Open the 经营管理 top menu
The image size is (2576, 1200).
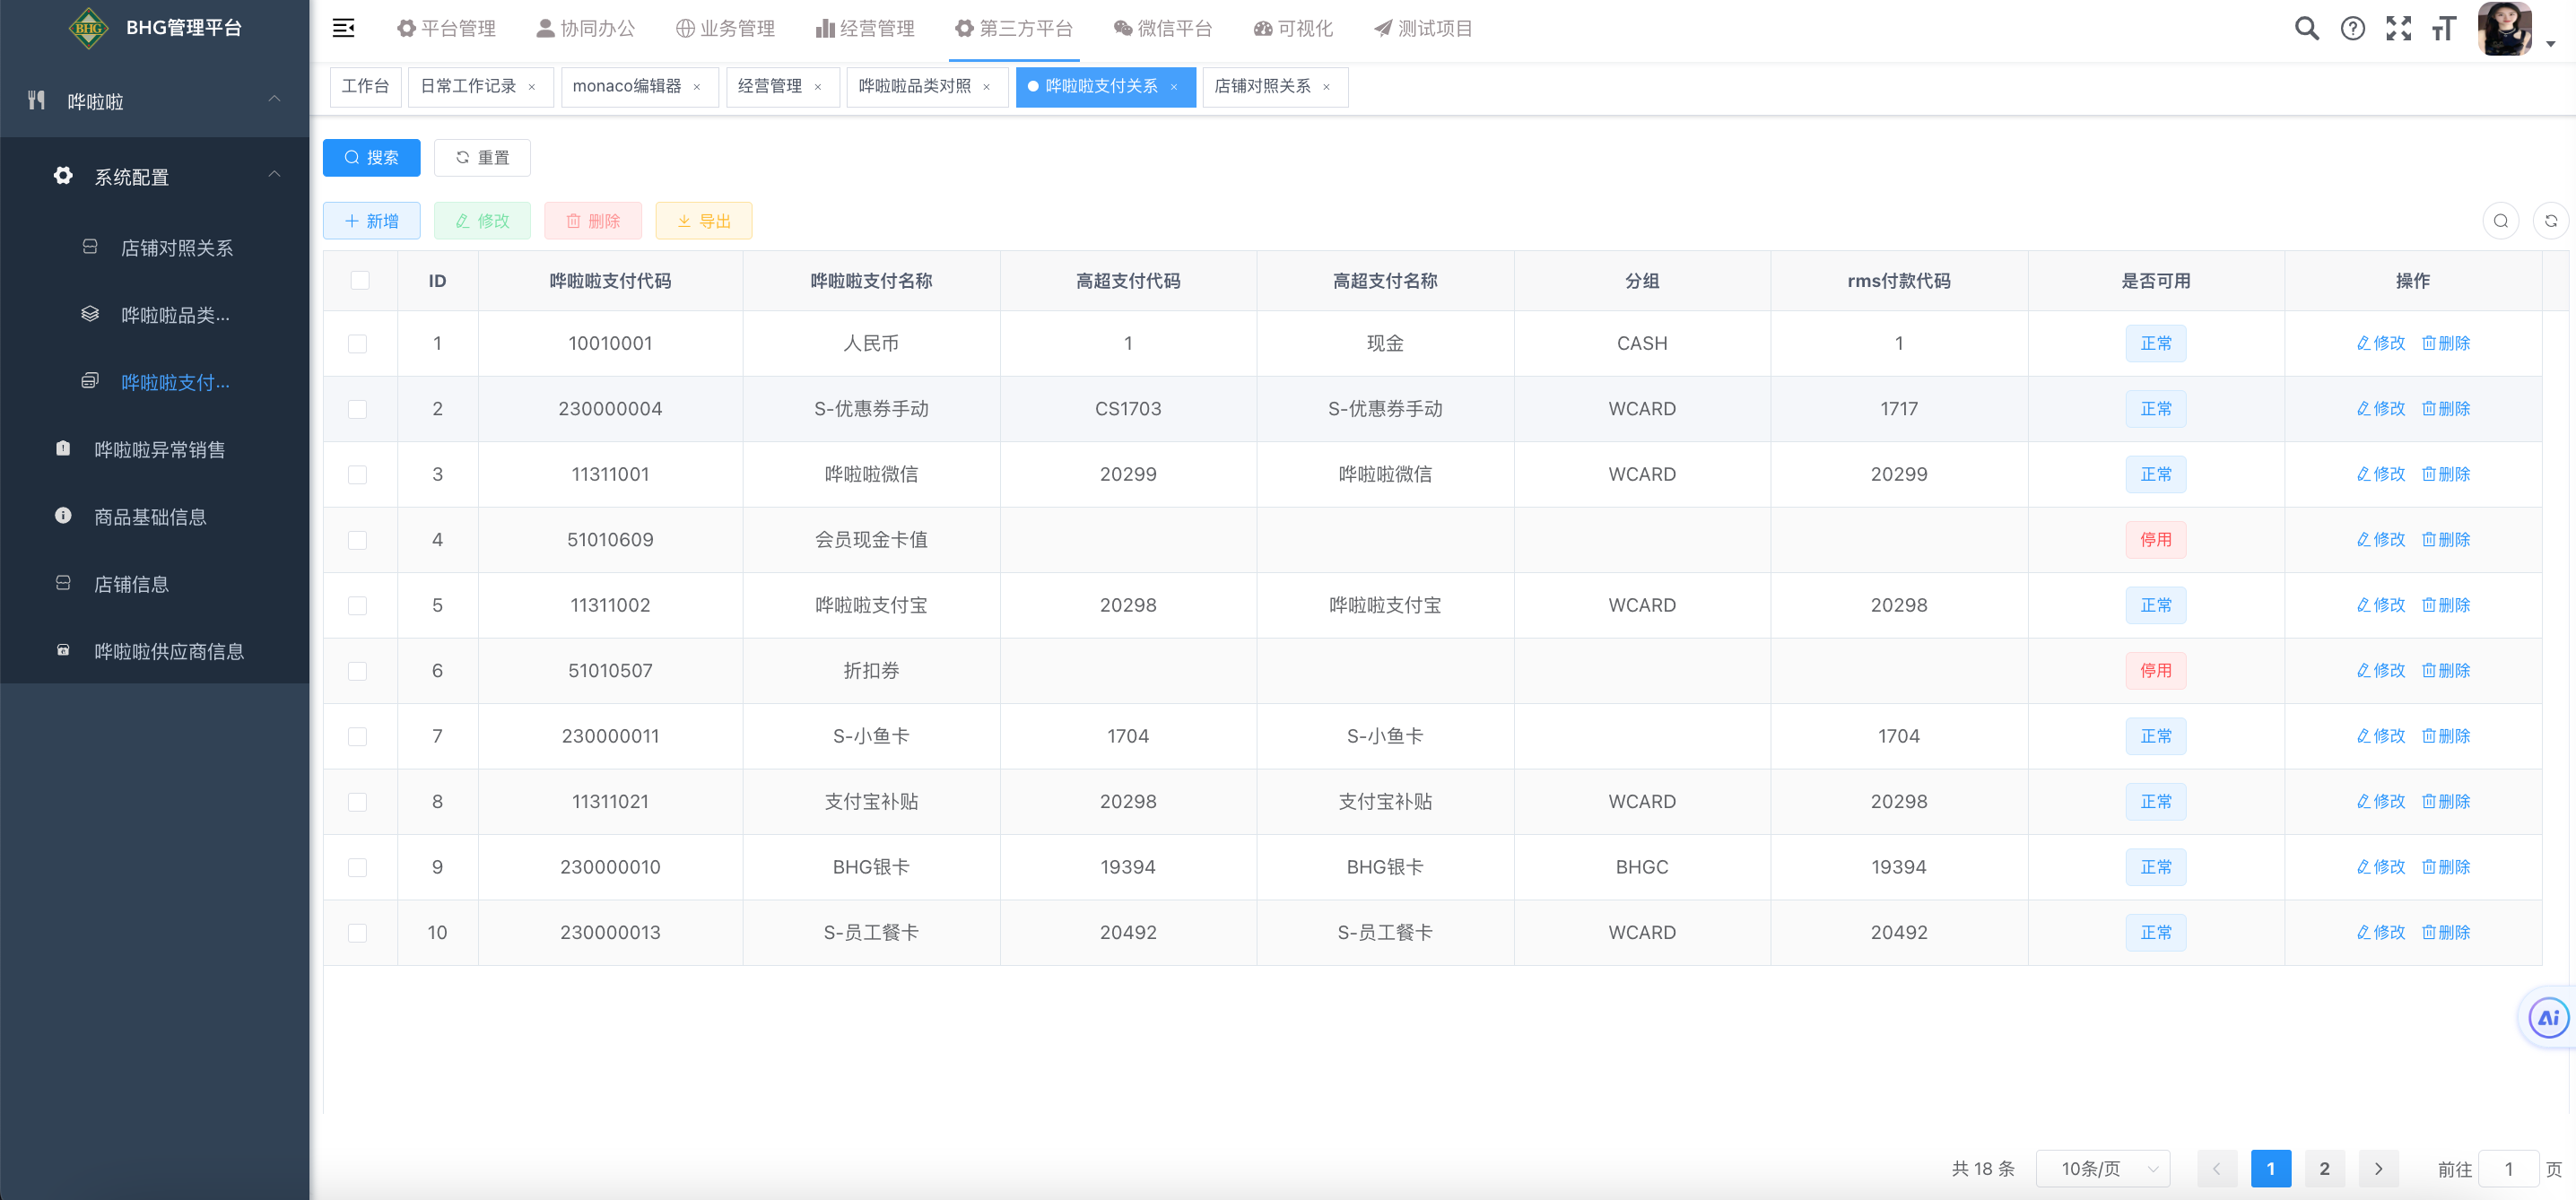pyautogui.click(x=865, y=28)
